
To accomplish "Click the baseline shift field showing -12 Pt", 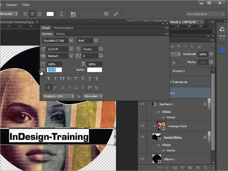I will [x=54, y=70].
